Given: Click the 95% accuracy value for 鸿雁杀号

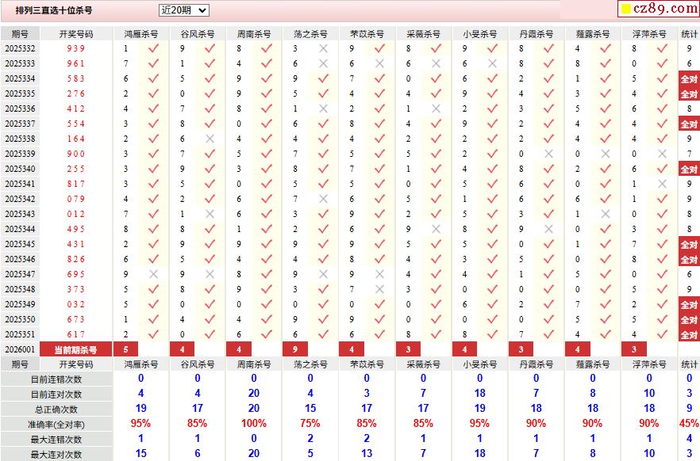Looking at the screenshot, I should pyautogui.click(x=140, y=423).
